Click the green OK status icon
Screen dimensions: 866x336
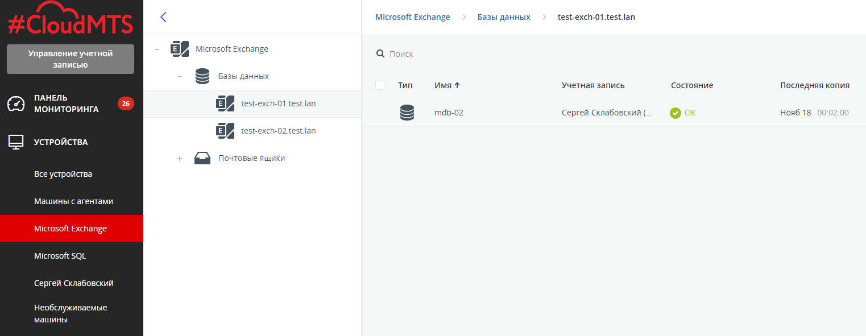coord(676,113)
